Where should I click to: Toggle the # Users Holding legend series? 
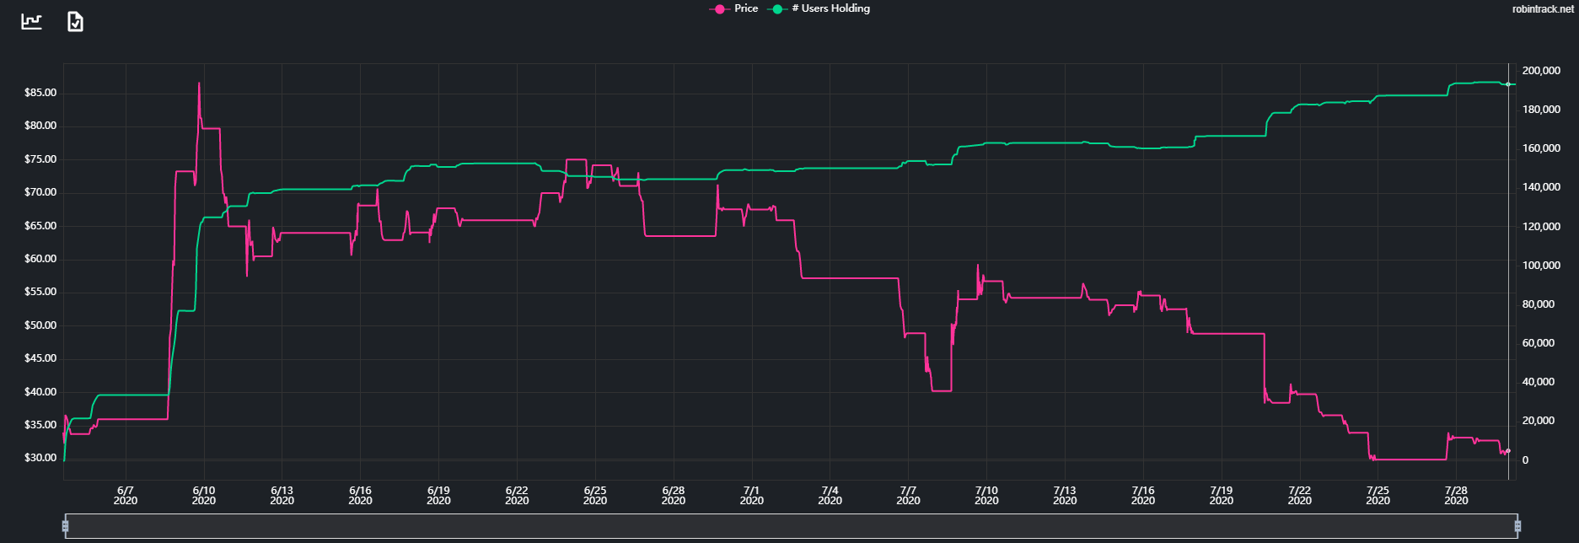pyautogui.click(x=821, y=8)
